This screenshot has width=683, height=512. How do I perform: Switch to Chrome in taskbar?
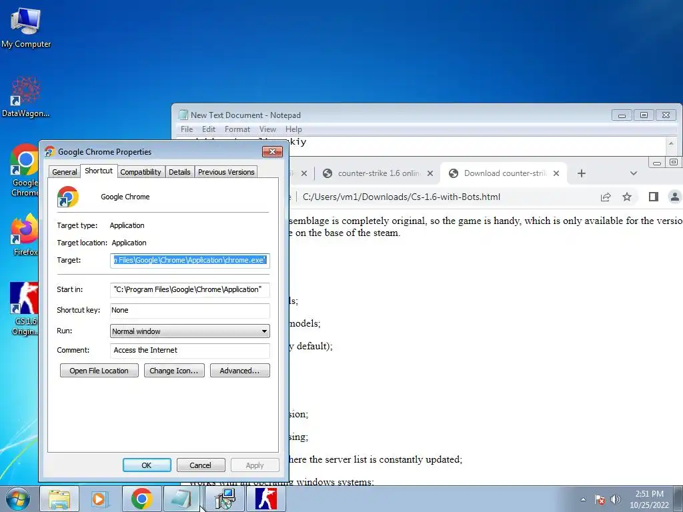point(141,499)
